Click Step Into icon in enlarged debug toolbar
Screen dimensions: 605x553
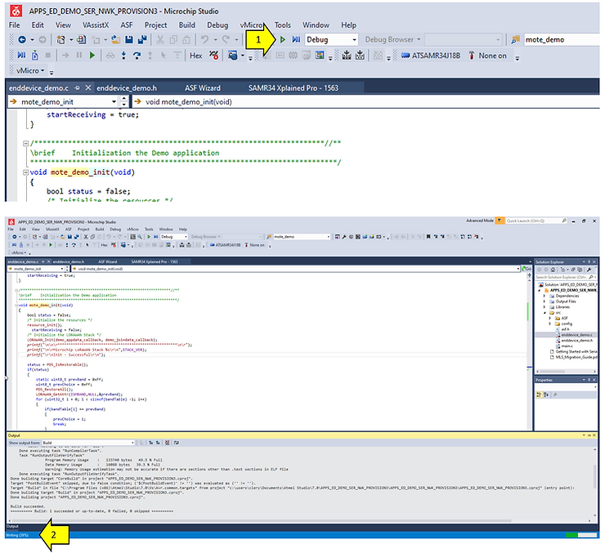[123, 56]
